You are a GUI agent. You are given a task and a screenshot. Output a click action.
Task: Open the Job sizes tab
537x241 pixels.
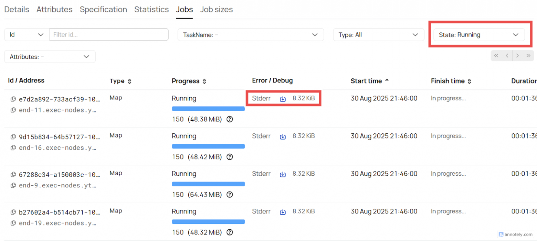coord(216,10)
